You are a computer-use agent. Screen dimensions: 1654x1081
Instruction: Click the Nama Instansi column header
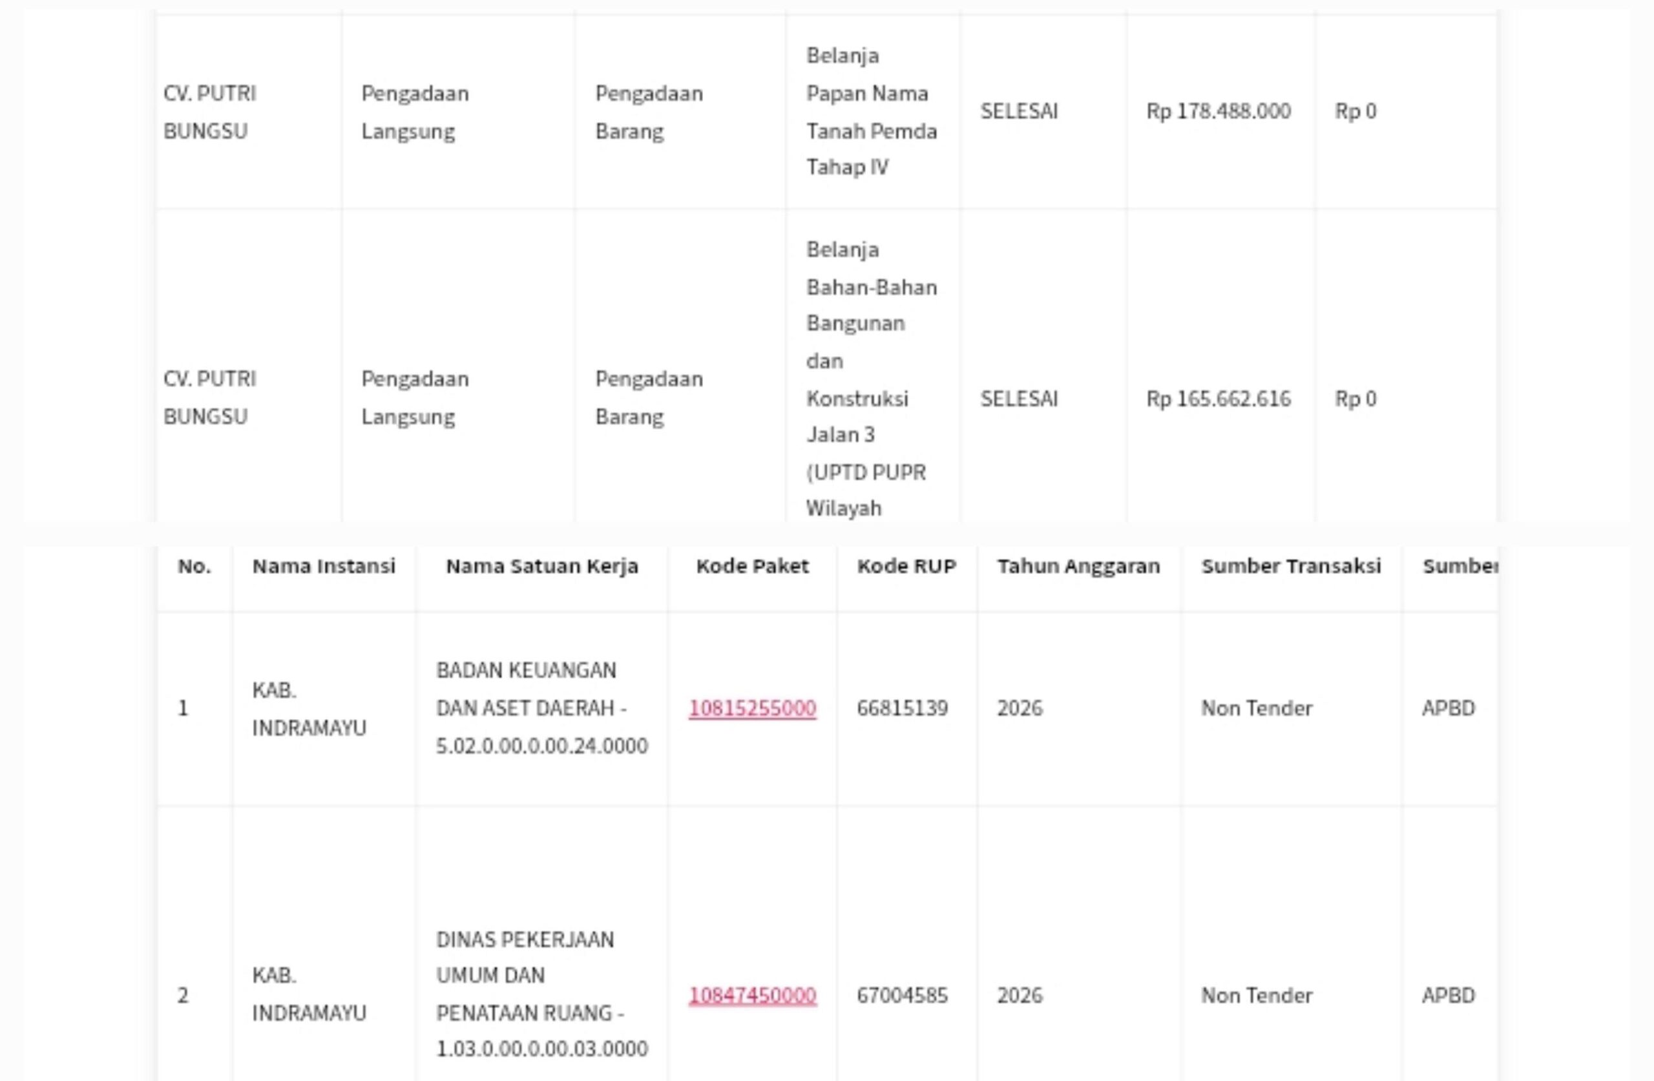pos(323,566)
